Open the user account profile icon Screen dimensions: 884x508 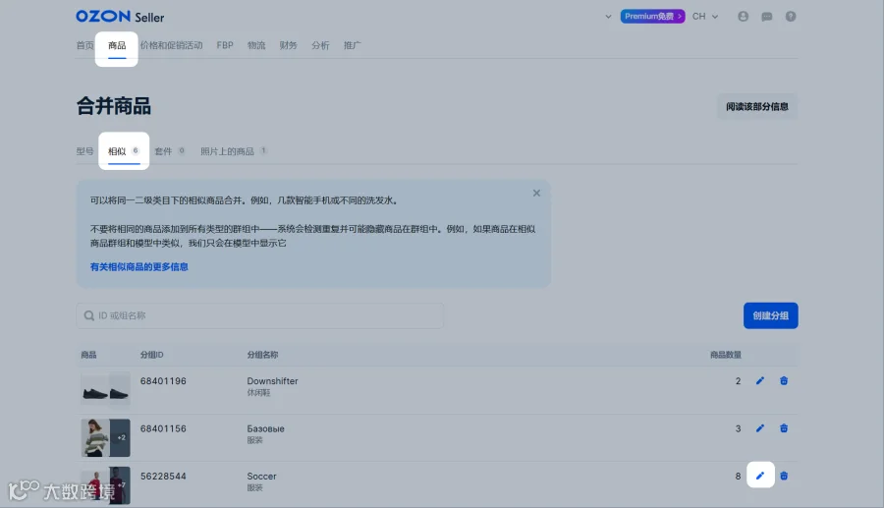[744, 17]
